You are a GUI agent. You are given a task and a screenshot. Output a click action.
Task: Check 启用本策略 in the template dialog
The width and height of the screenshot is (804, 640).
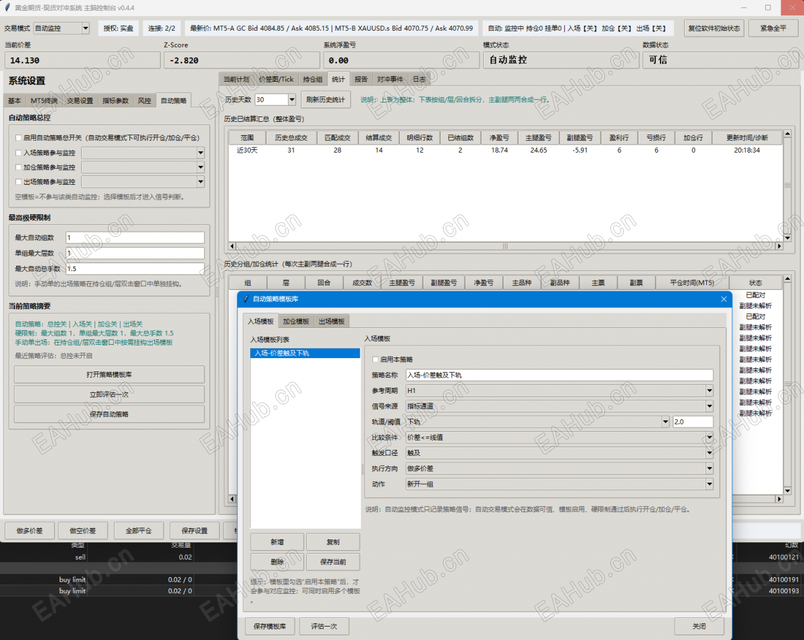click(x=375, y=359)
